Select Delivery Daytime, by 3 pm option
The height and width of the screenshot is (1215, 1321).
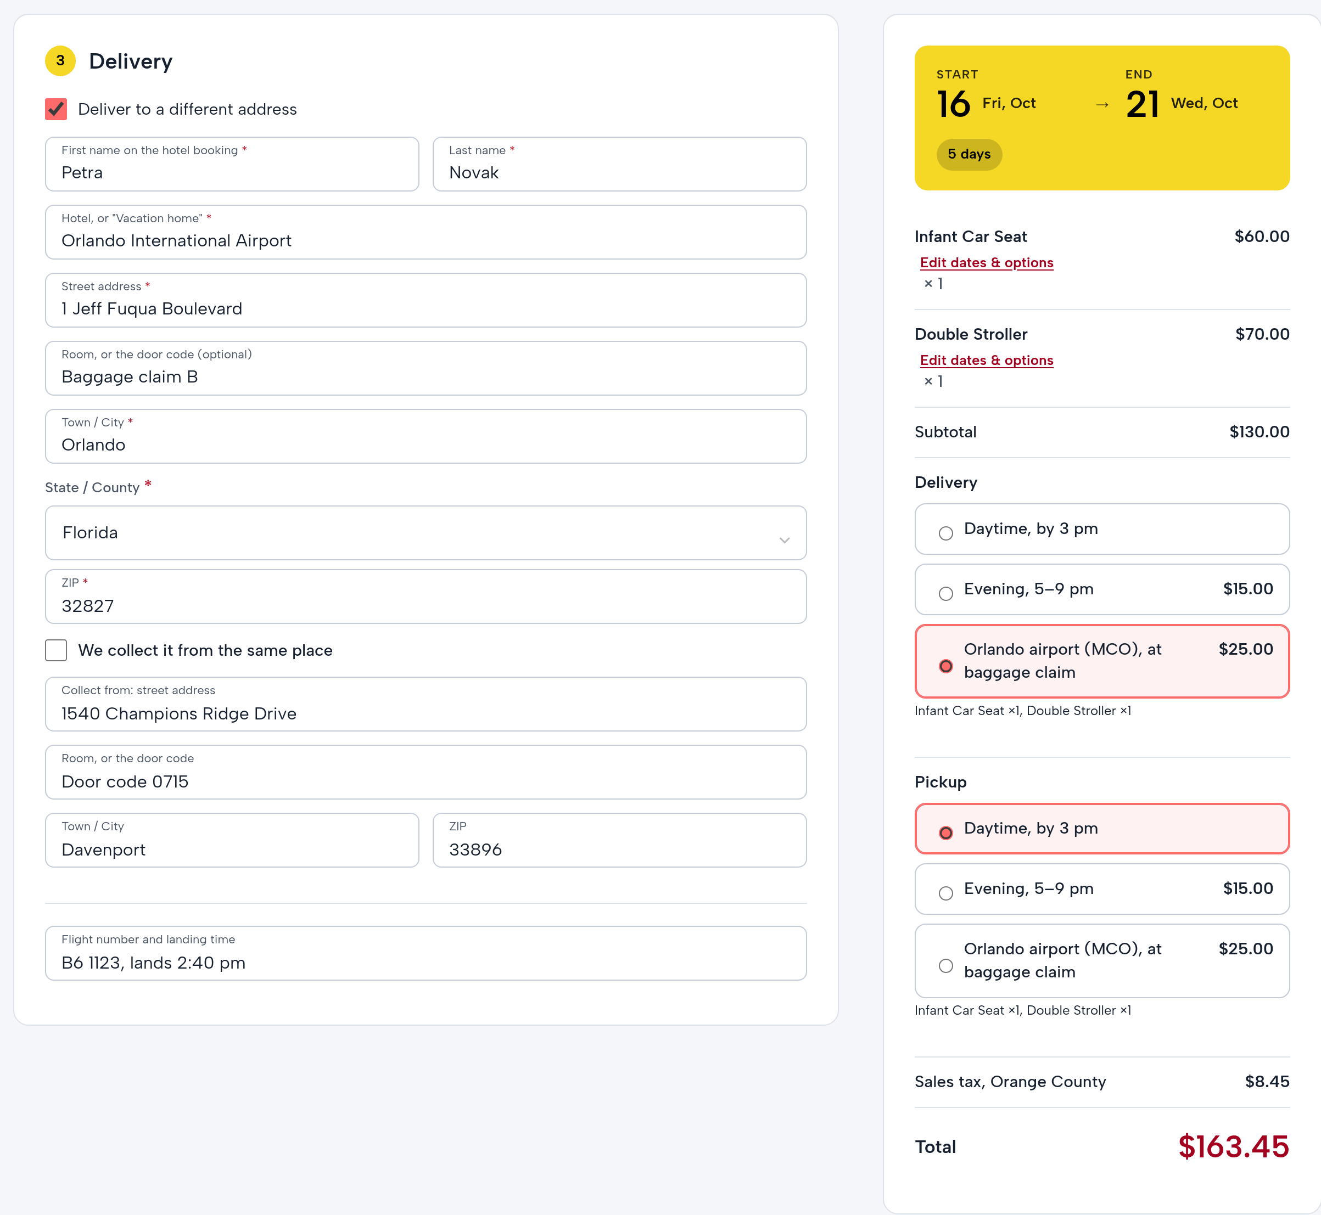[1102, 529]
